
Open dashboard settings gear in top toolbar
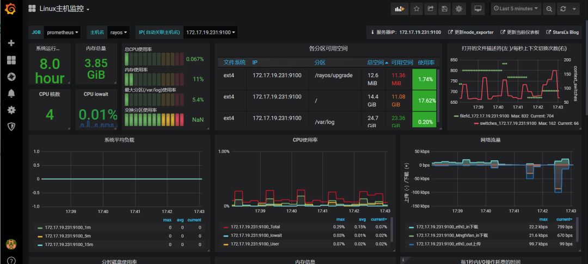point(458,9)
